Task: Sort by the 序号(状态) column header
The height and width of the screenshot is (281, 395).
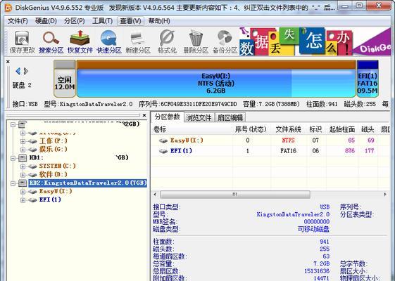Action: click(251, 129)
